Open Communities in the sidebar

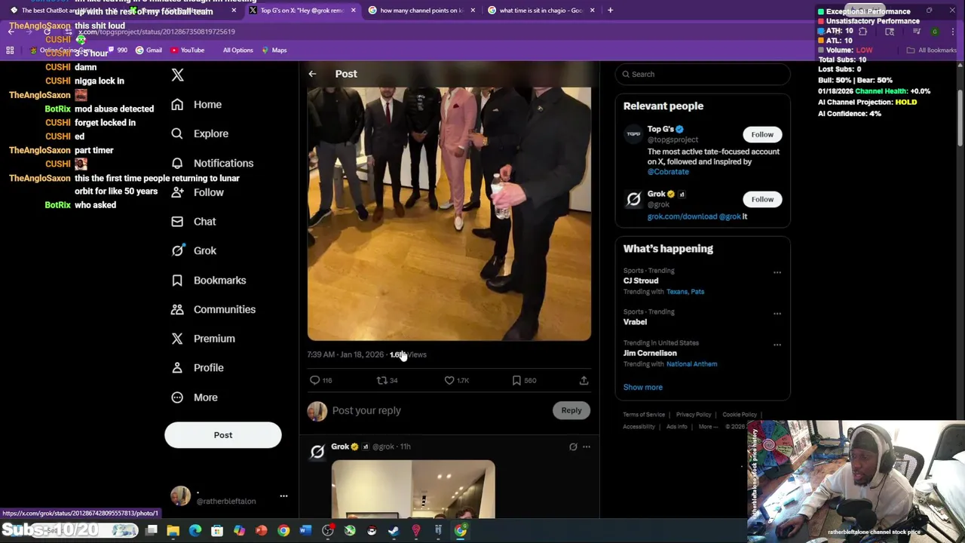point(213,309)
